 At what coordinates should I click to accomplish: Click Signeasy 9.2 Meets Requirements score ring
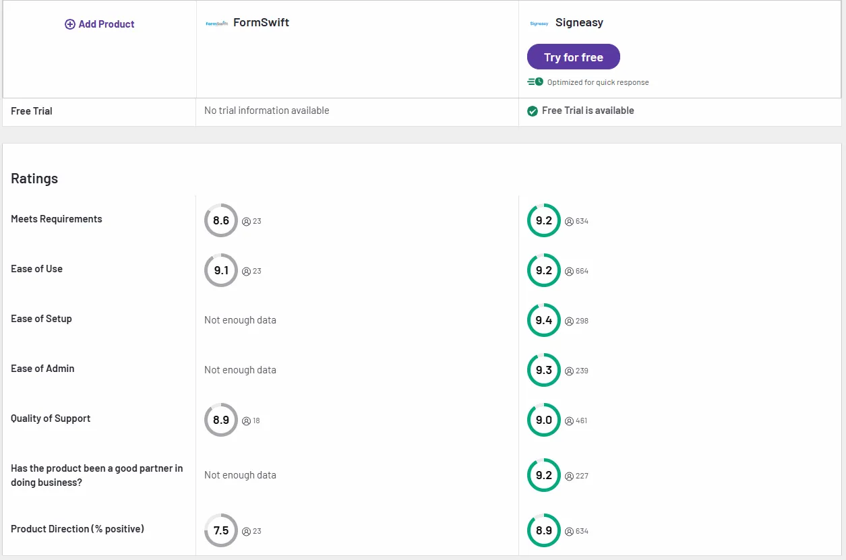click(544, 220)
